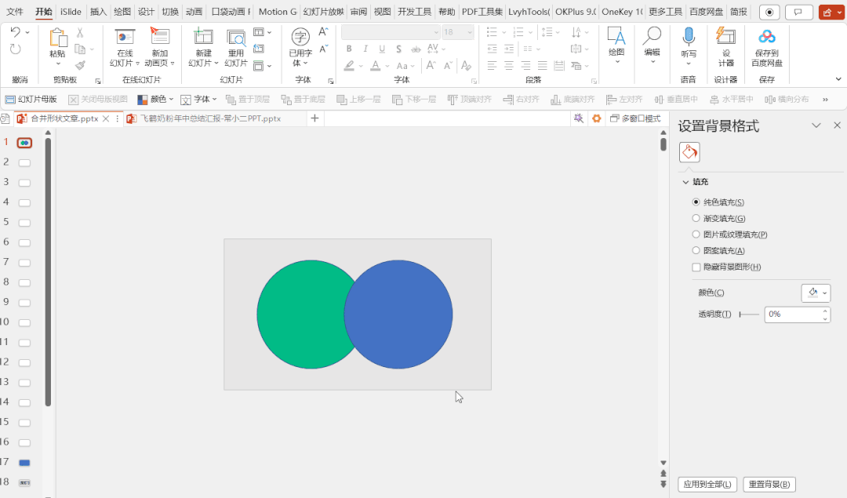847x498 pixels.
Task: Click the Undo arrow icon
Action: [x=15, y=33]
